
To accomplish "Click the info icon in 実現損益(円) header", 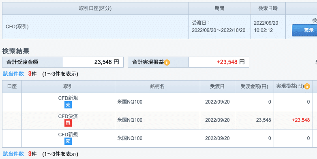I will click(307, 87).
